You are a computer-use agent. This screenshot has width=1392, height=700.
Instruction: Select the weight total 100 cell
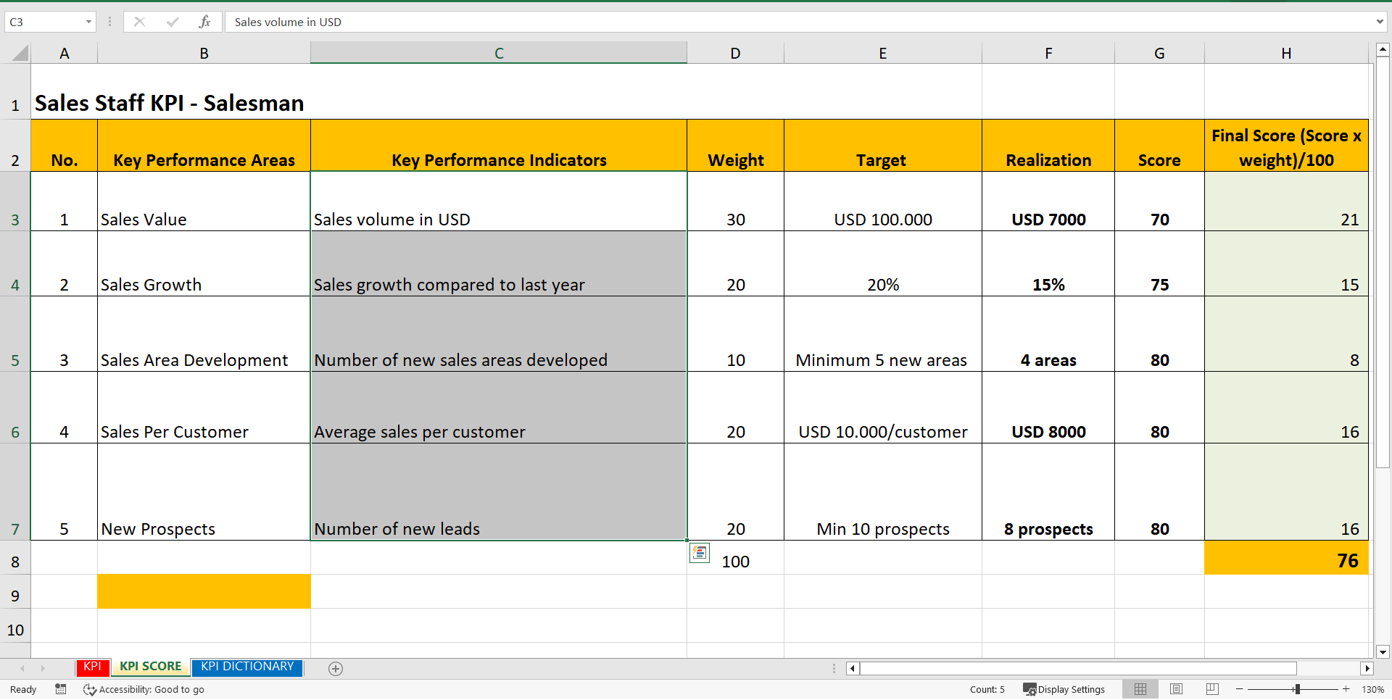(x=735, y=558)
